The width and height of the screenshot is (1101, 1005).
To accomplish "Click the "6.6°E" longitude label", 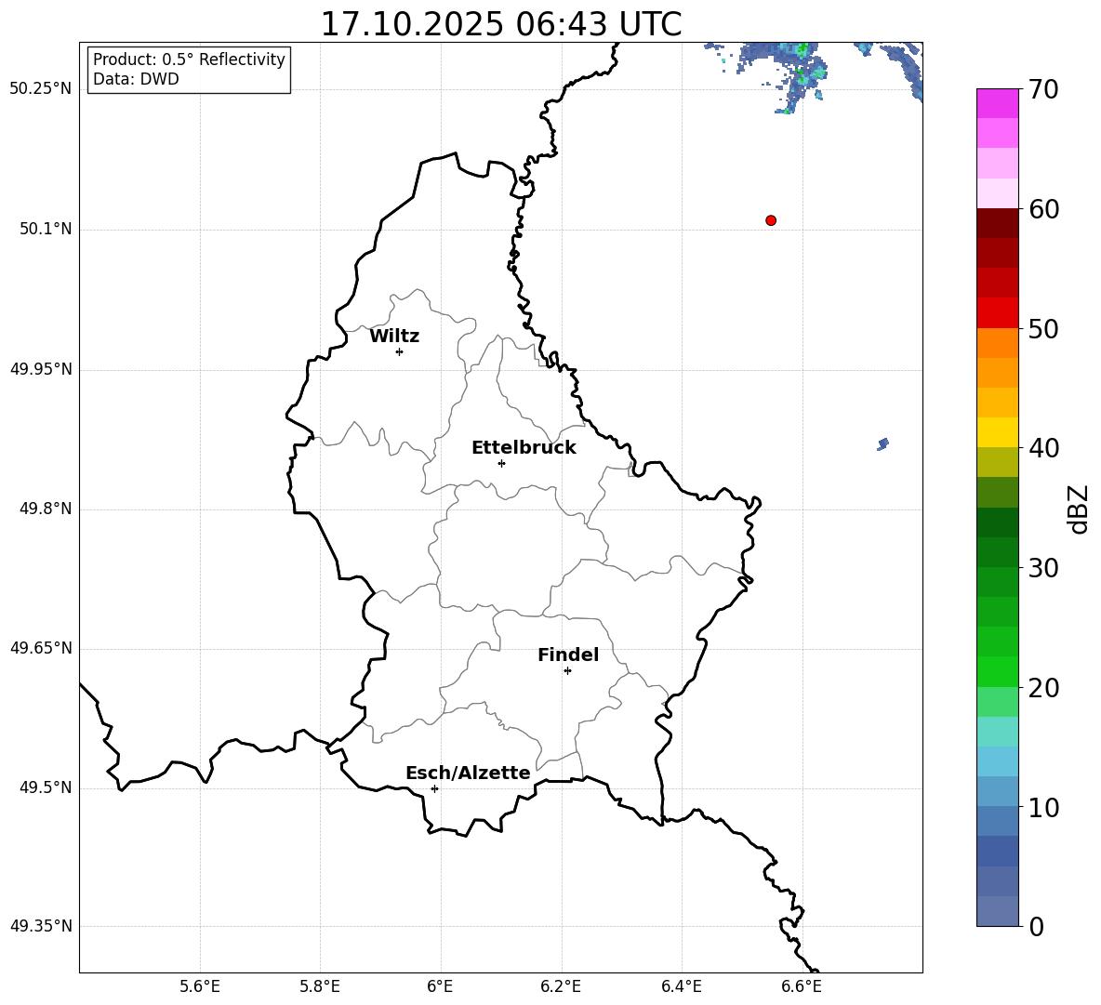I will coord(802,986).
